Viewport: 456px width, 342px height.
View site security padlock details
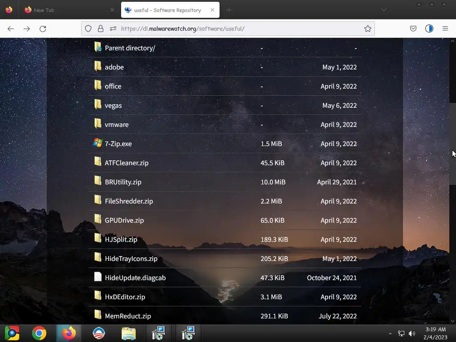coord(101,28)
